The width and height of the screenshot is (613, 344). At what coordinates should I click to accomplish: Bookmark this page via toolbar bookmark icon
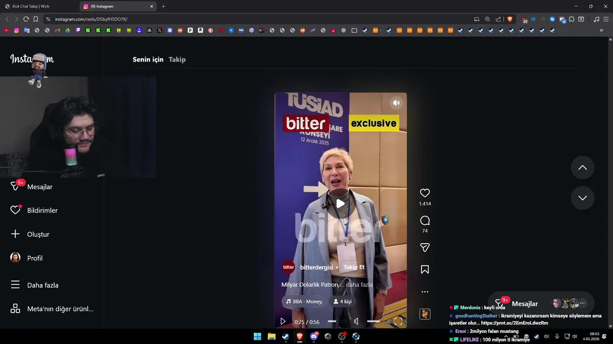[36, 19]
